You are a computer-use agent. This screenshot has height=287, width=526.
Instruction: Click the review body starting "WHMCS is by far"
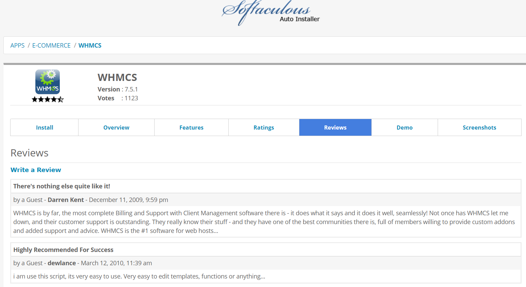click(264, 222)
